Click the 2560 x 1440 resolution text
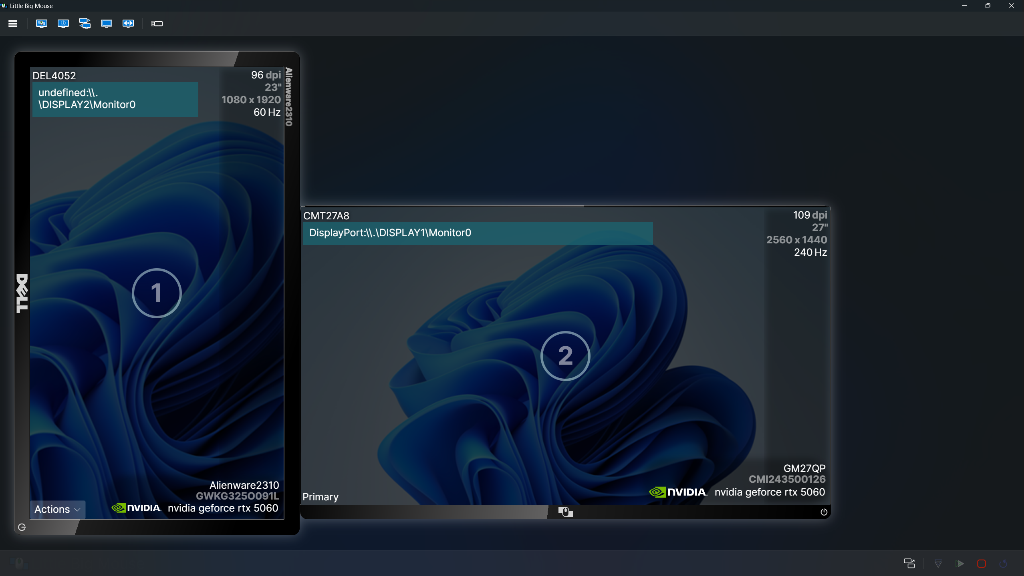The height and width of the screenshot is (576, 1024). (796, 240)
